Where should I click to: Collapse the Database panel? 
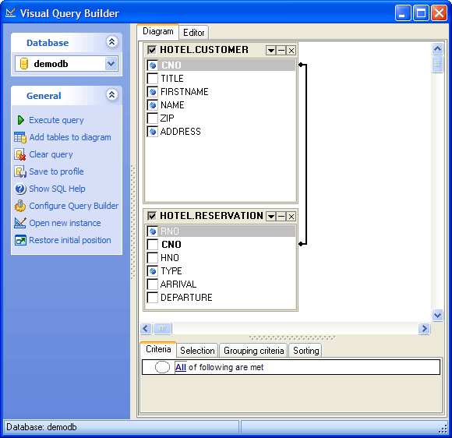click(112, 42)
